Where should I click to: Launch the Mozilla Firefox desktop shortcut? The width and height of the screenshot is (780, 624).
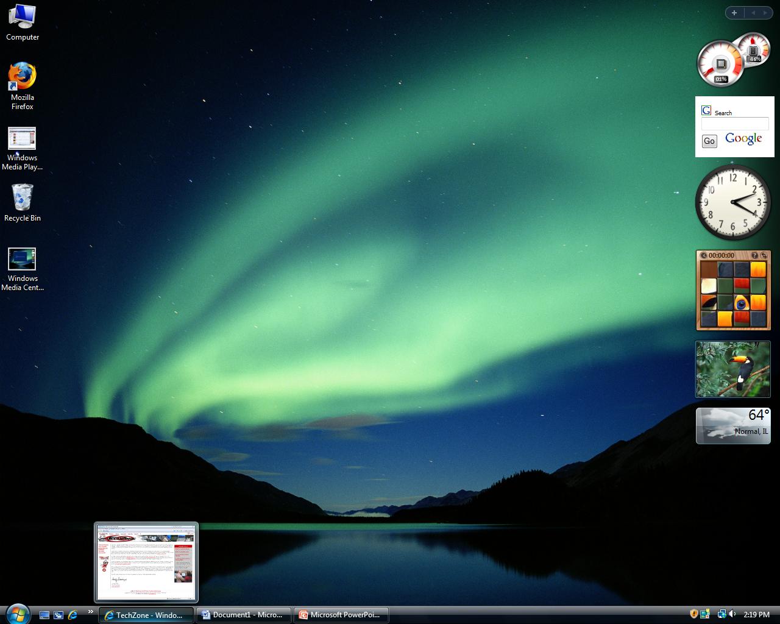tap(23, 85)
